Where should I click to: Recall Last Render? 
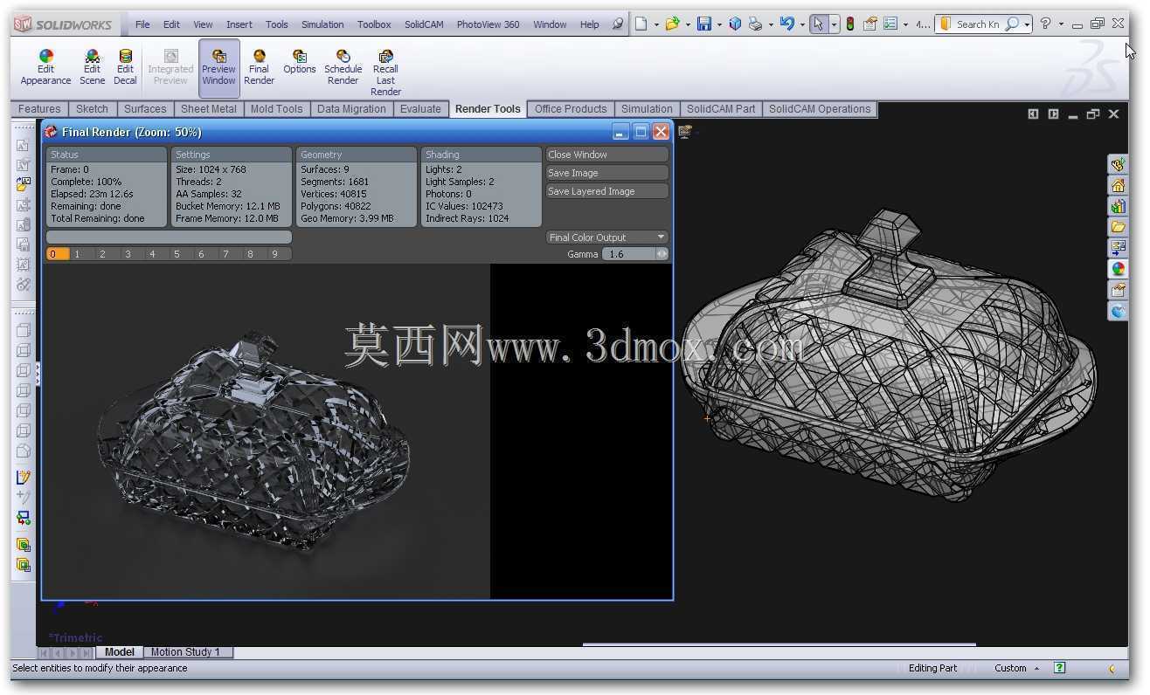click(x=385, y=72)
